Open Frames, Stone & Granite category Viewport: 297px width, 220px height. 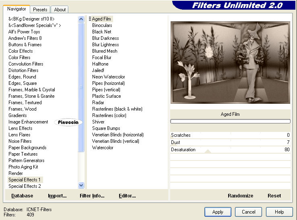click(x=31, y=96)
